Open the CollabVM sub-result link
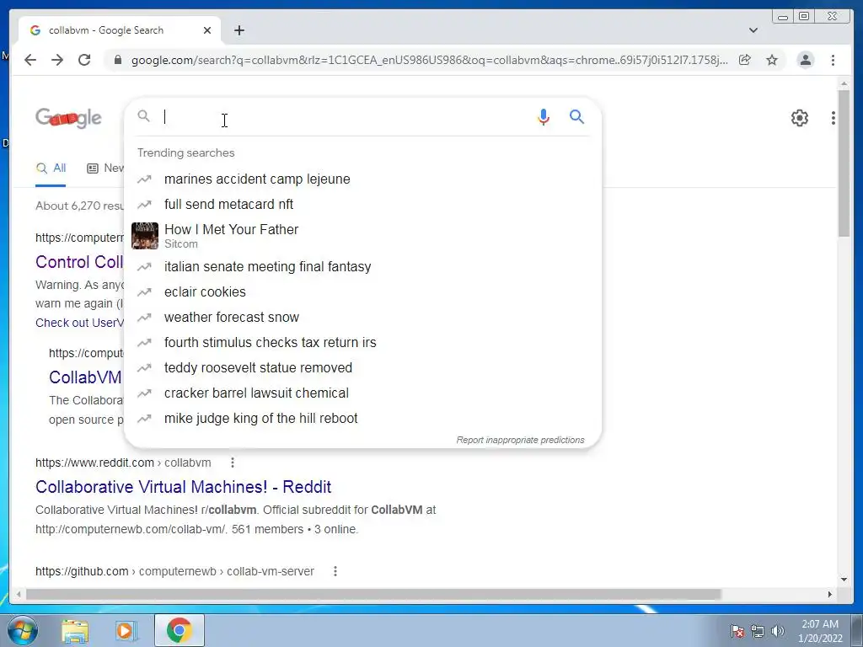The image size is (863, 647). pyautogui.click(x=85, y=377)
